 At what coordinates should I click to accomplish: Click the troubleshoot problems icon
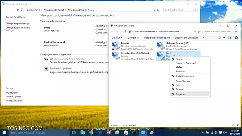pos(46,69)
